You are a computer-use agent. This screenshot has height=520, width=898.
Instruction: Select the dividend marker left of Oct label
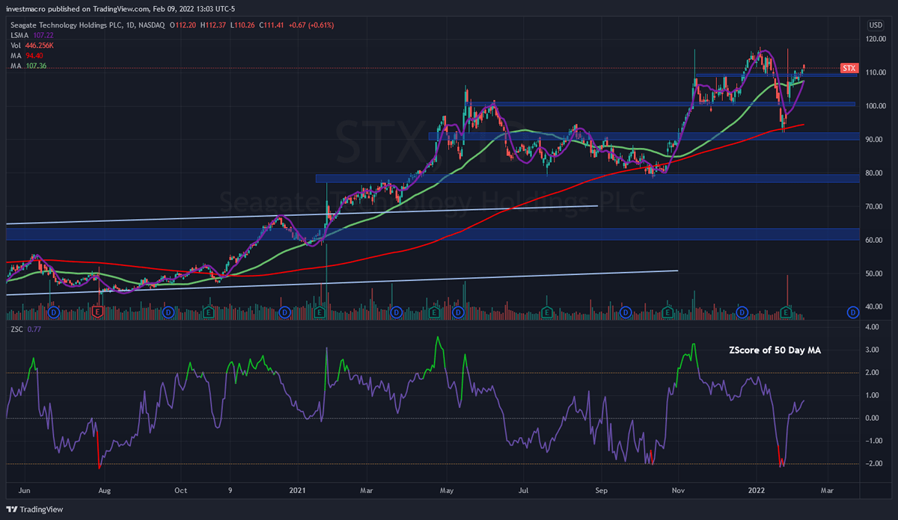click(x=168, y=311)
